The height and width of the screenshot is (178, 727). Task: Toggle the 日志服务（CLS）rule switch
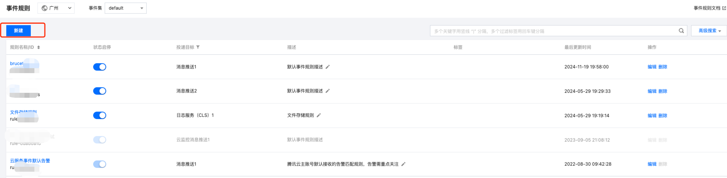(x=100, y=115)
